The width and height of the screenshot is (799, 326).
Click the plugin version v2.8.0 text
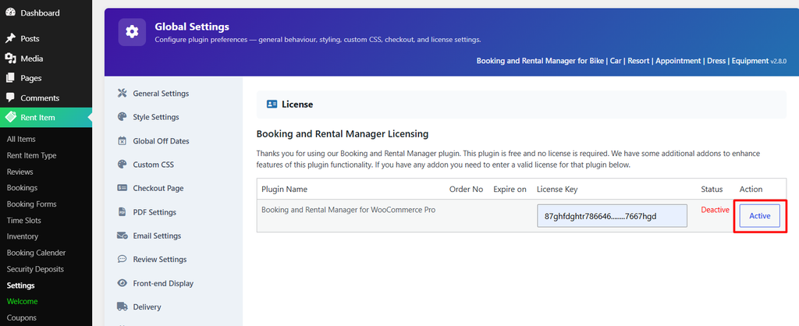[x=779, y=61]
